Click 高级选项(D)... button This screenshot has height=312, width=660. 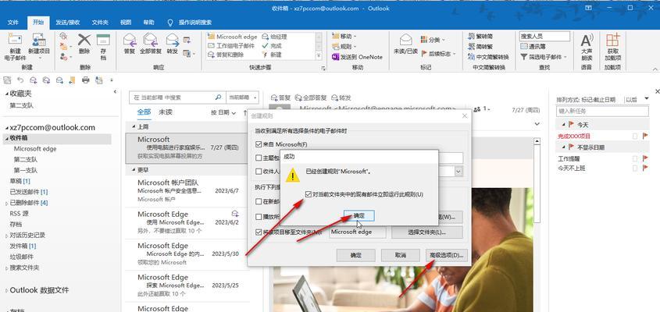click(x=447, y=255)
